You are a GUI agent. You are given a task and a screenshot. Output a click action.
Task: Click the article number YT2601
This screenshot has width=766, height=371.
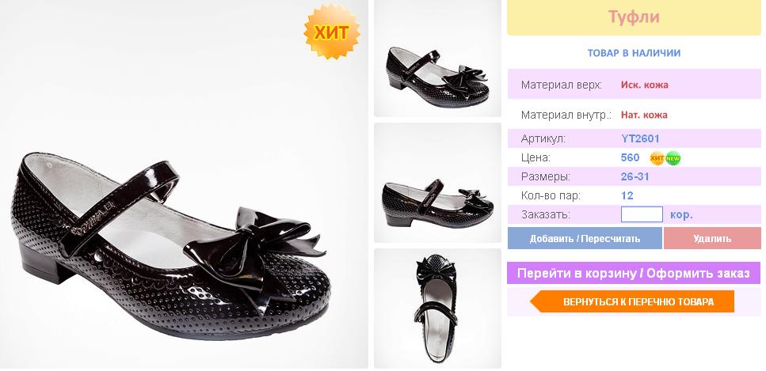tap(640, 138)
